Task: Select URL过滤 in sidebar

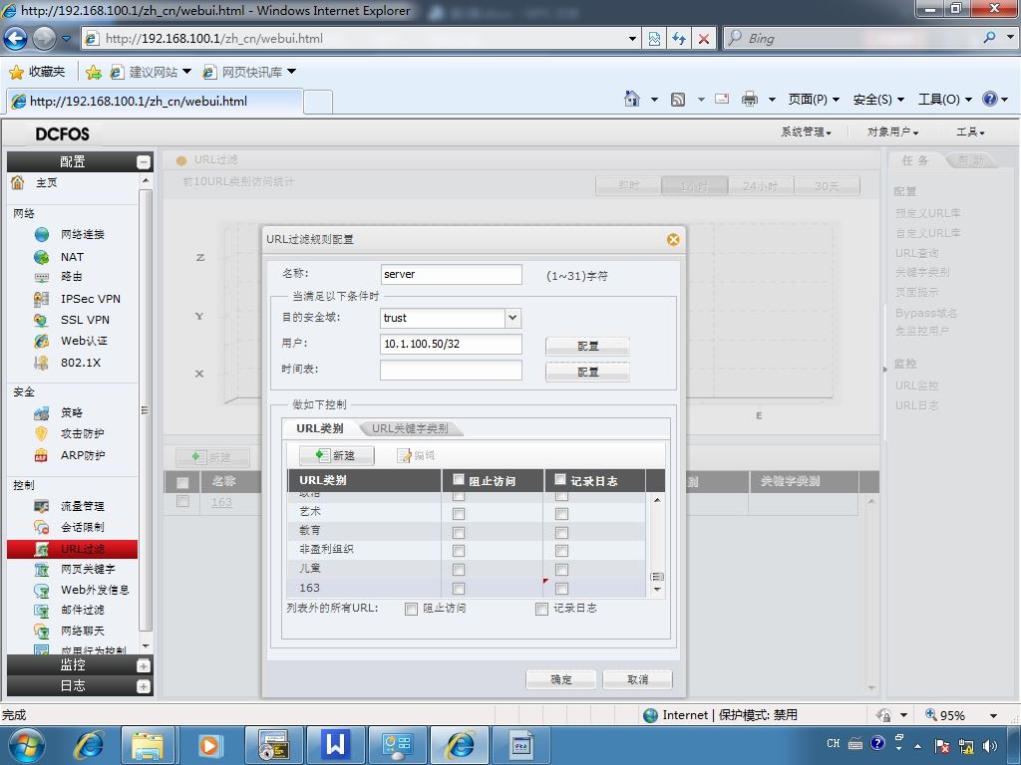Action: point(72,549)
